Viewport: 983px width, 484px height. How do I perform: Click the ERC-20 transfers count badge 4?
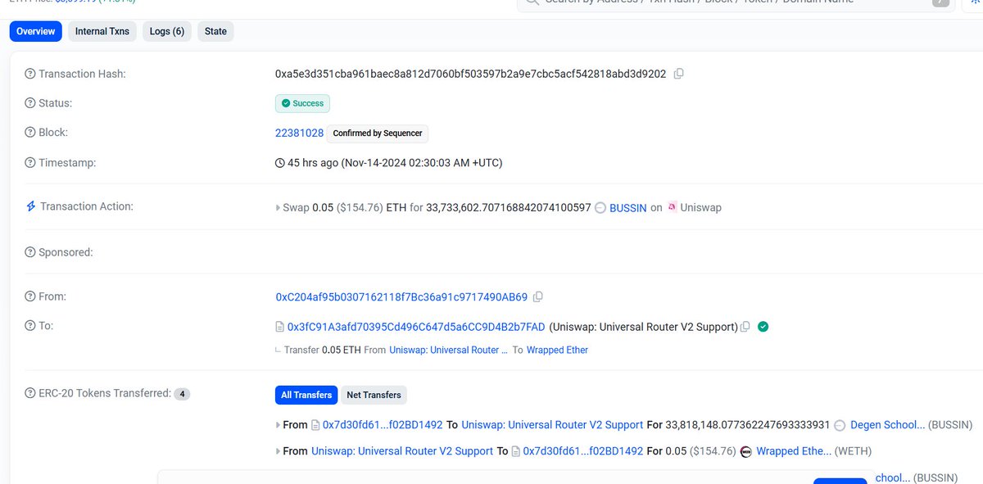pos(182,394)
